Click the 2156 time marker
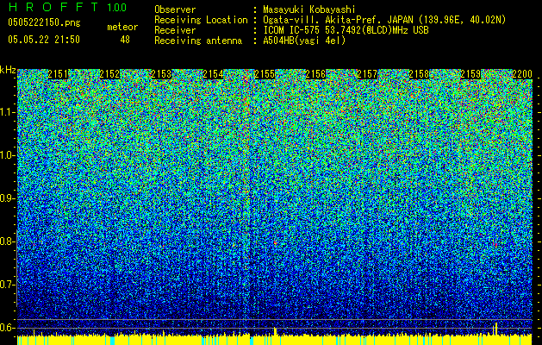Screen dimensions: 542x345 [316, 74]
